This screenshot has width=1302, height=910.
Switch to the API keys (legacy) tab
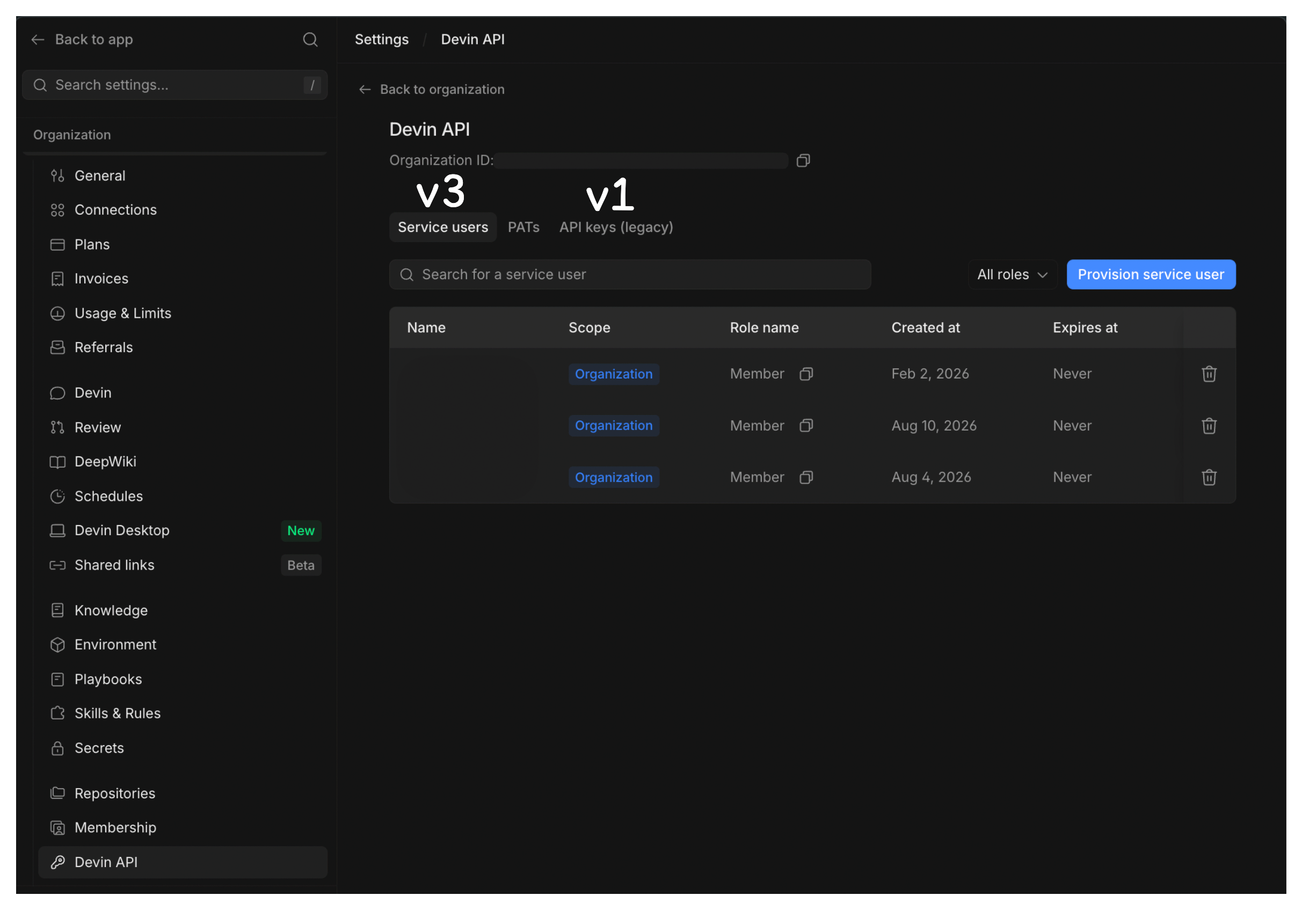tap(616, 227)
